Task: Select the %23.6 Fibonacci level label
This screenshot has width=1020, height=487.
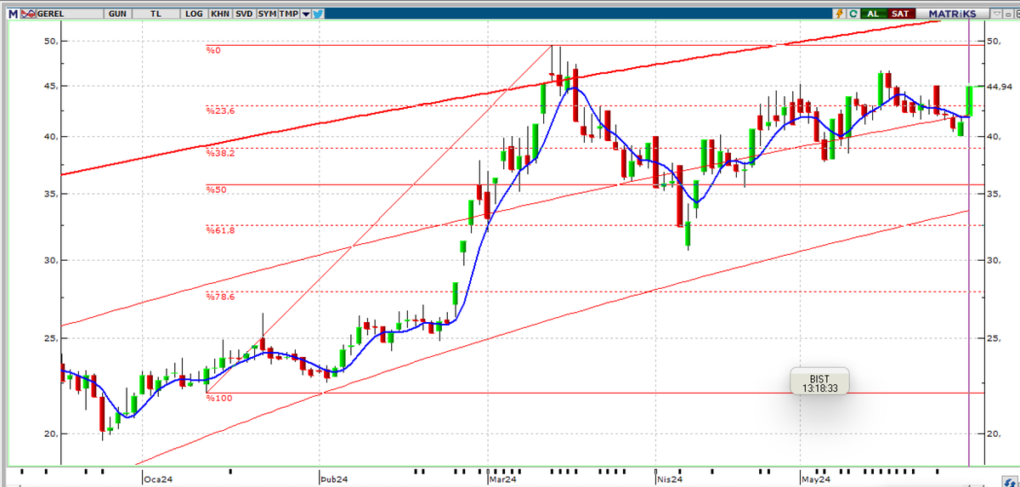Action: click(219, 110)
